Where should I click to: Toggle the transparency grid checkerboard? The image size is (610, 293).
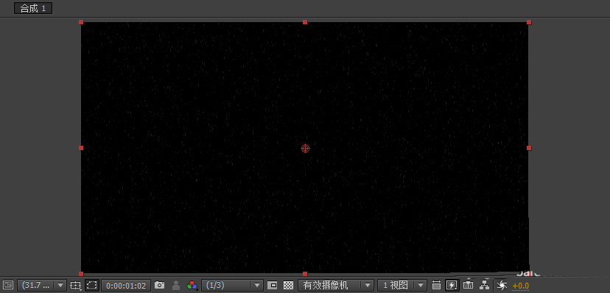click(x=288, y=285)
